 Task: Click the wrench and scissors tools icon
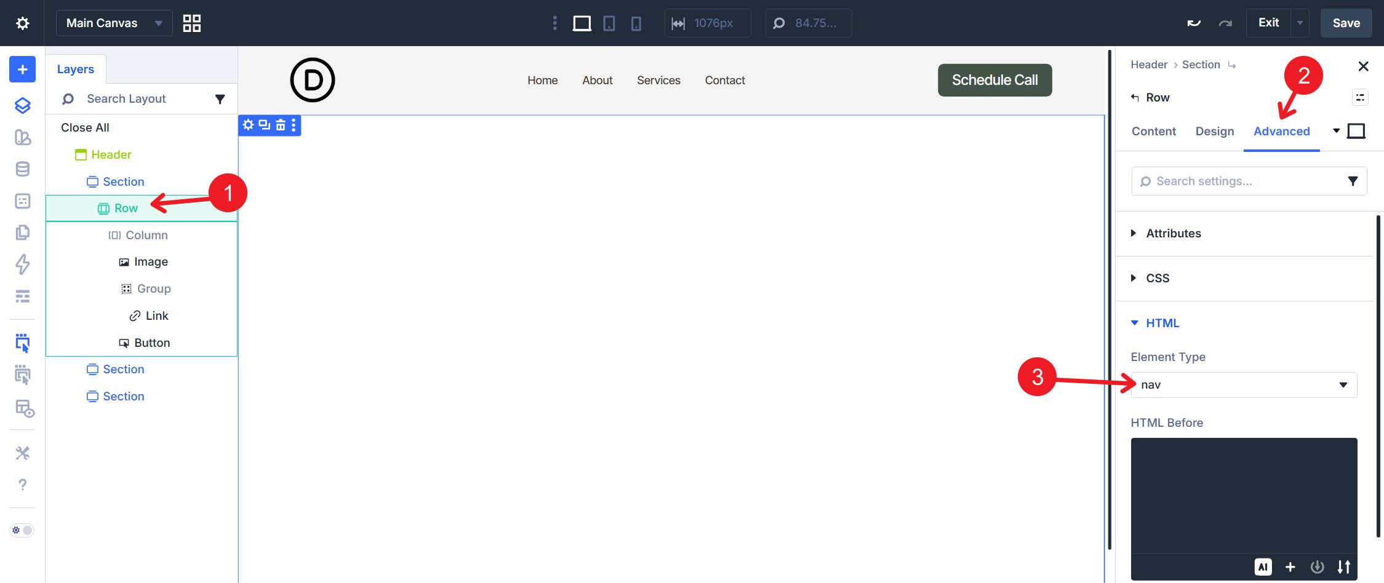pyautogui.click(x=22, y=453)
